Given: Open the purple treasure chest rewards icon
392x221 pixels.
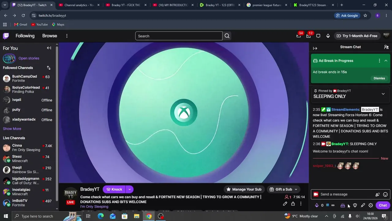Looking at the screenshot, I should [x=343, y=205].
